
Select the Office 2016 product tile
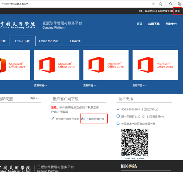click(106, 65)
